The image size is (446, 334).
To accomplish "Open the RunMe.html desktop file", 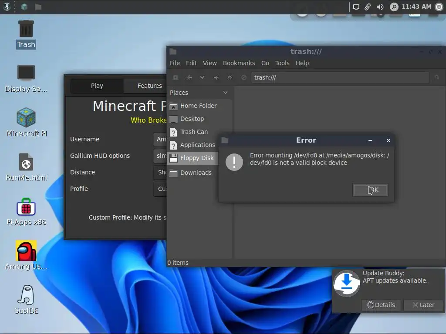I will tap(26, 167).
